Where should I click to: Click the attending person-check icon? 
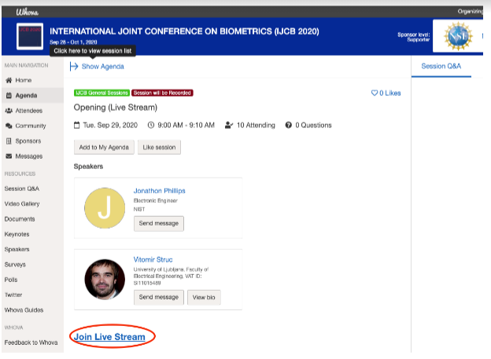tap(229, 125)
